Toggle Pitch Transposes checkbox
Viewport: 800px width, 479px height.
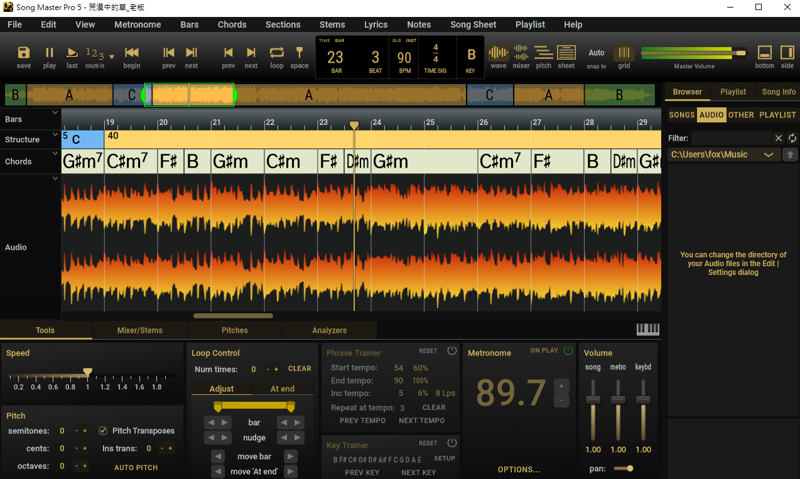click(103, 431)
